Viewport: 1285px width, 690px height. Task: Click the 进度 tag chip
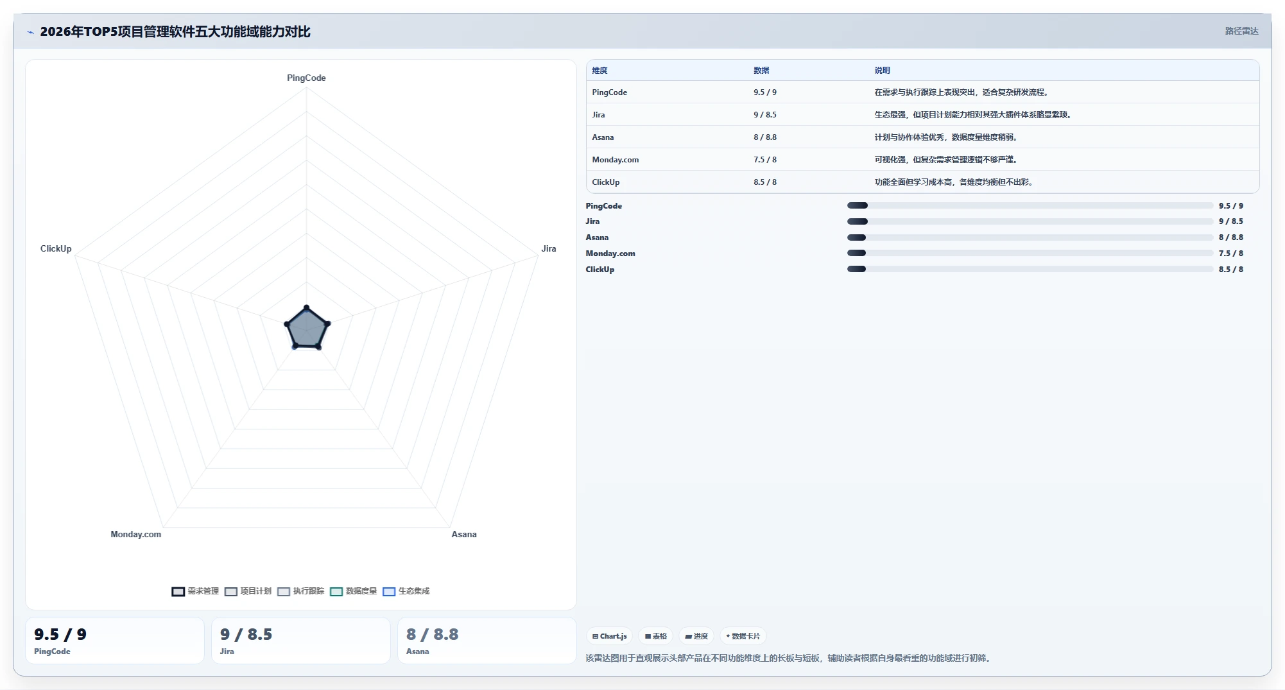[696, 636]
